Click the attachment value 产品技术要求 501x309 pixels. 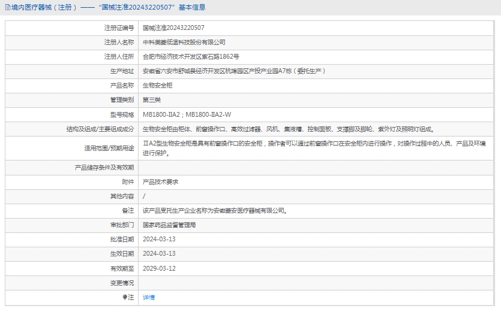point(160,181)
